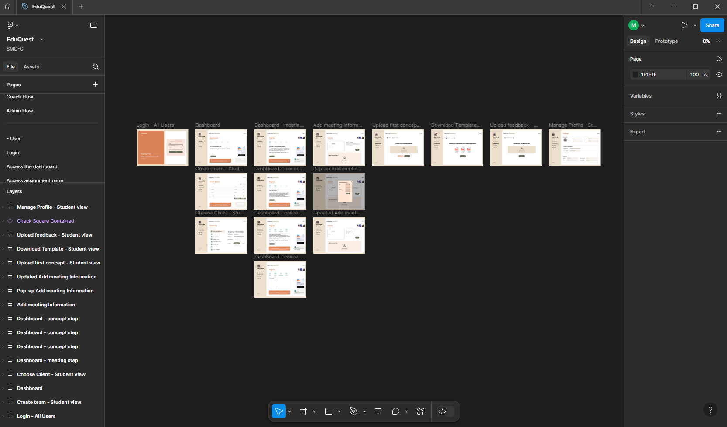Click the 1E1E1E page color swatch
The width and height of the screenshot is (727, 427).
click(635, 75)
